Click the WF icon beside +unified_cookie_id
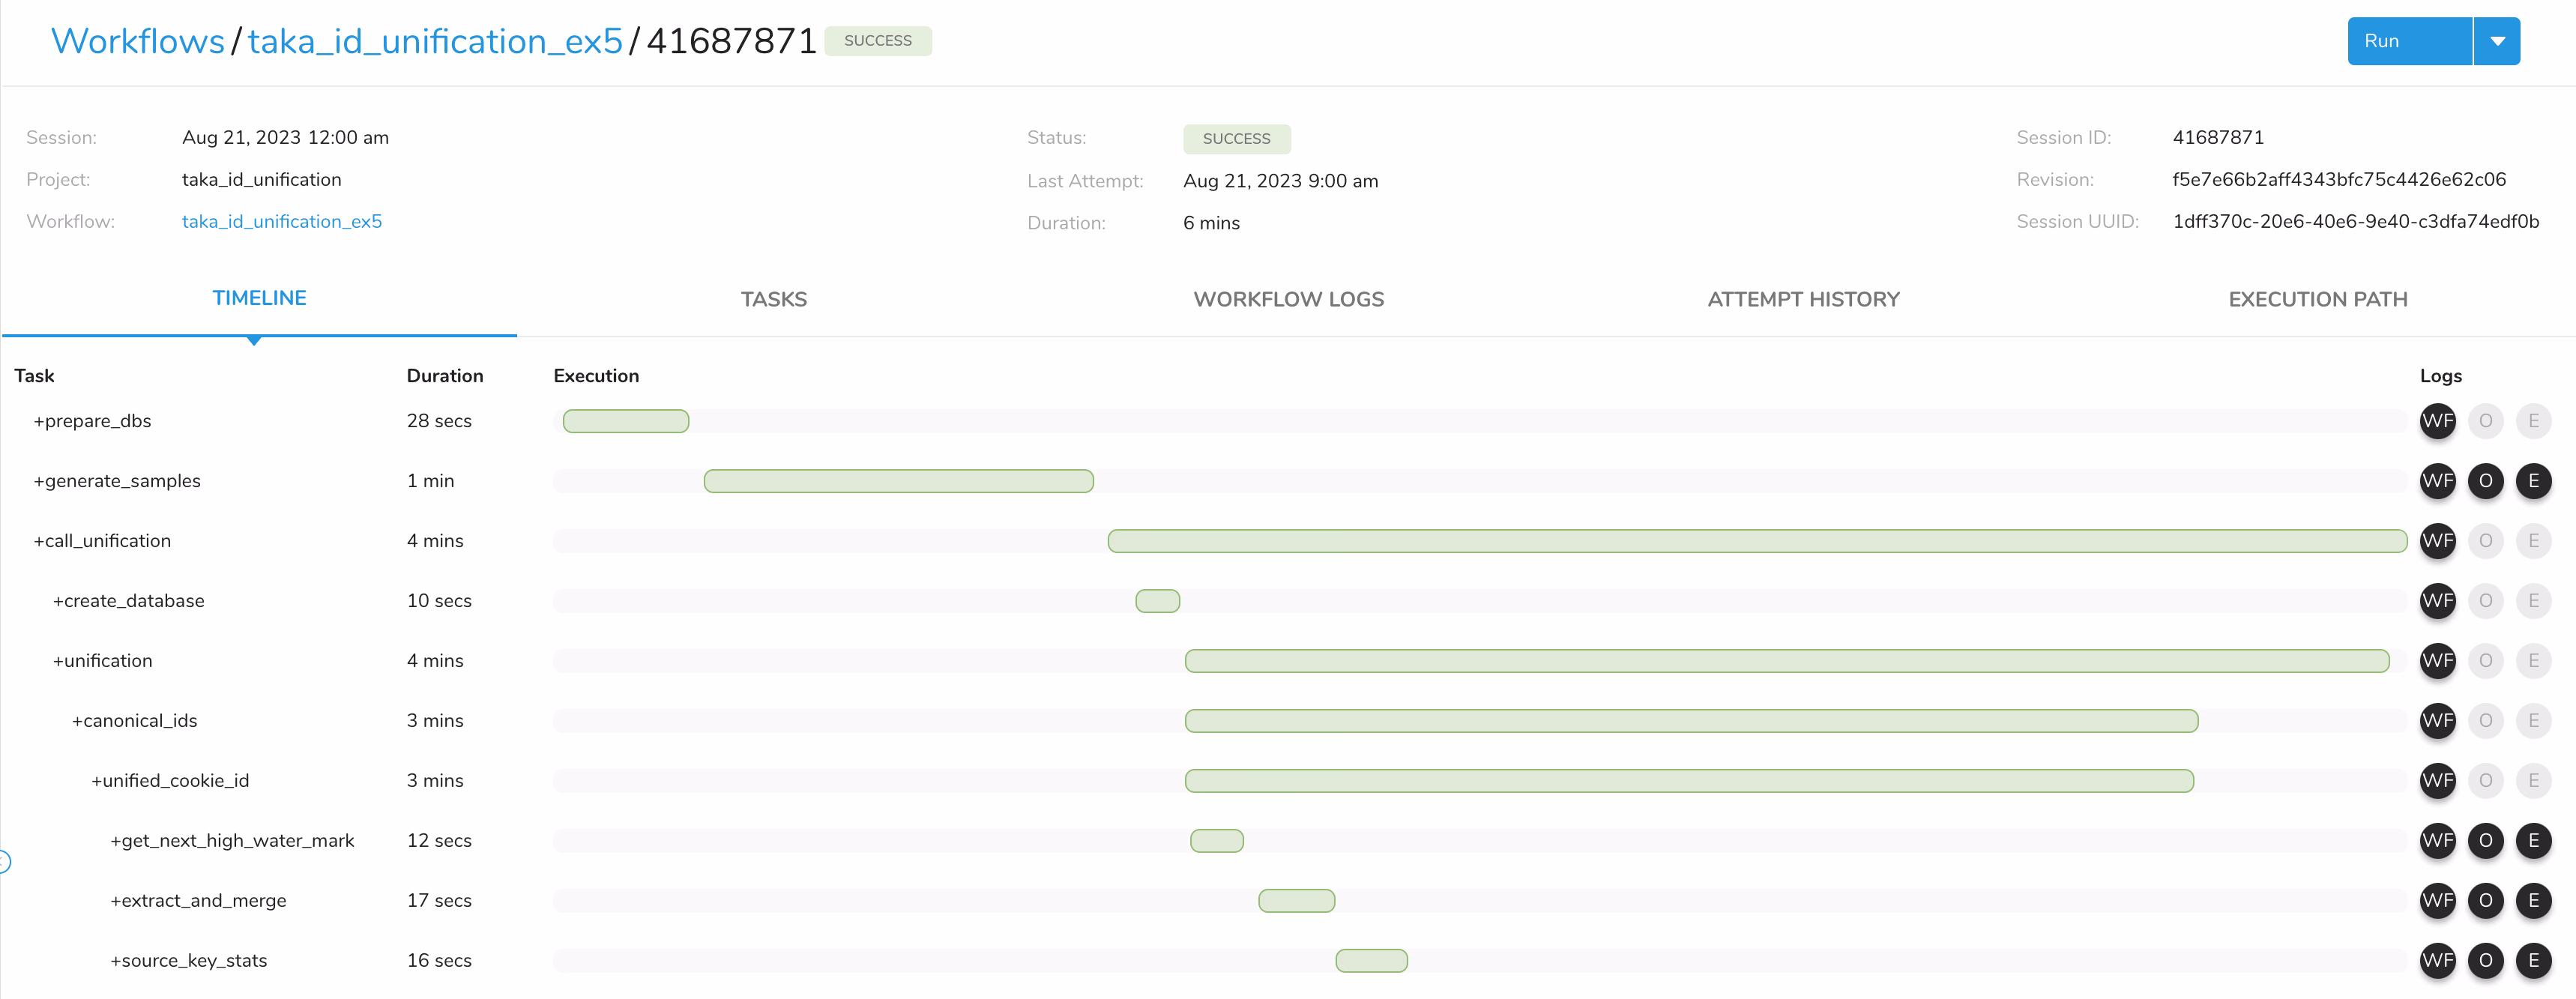The height and width of the screenshot is (999, 2576). pyautogui.click(x=2439, y=781)
